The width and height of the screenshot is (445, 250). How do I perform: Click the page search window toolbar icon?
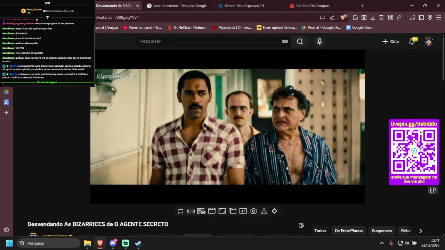click(364, 17)
